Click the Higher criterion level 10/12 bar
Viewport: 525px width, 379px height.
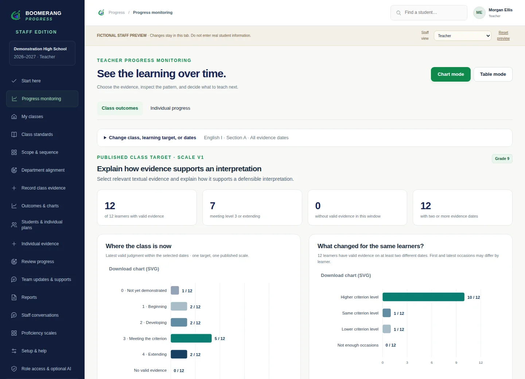(x=423, y=297)
